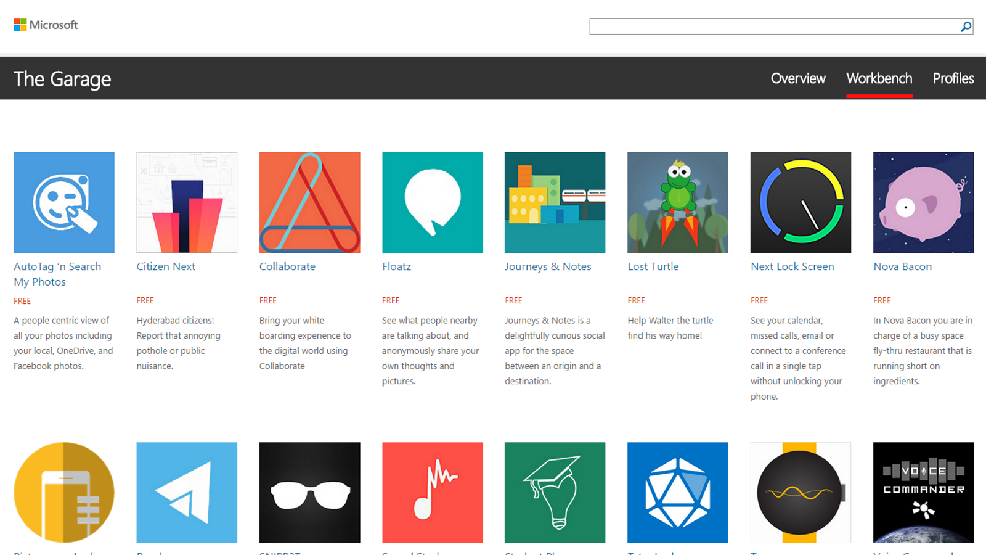986x555 pixels.
Task: Click the Microsoft logo link
Action: coord(46,25)
